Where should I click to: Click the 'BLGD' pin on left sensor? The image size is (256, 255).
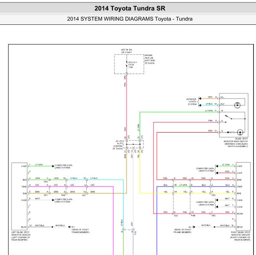coord(24,227)
